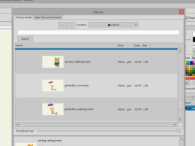The image size is (195, 146).
Task: Click the scroll left arrow of the asset list
Action: pos(17,124)
